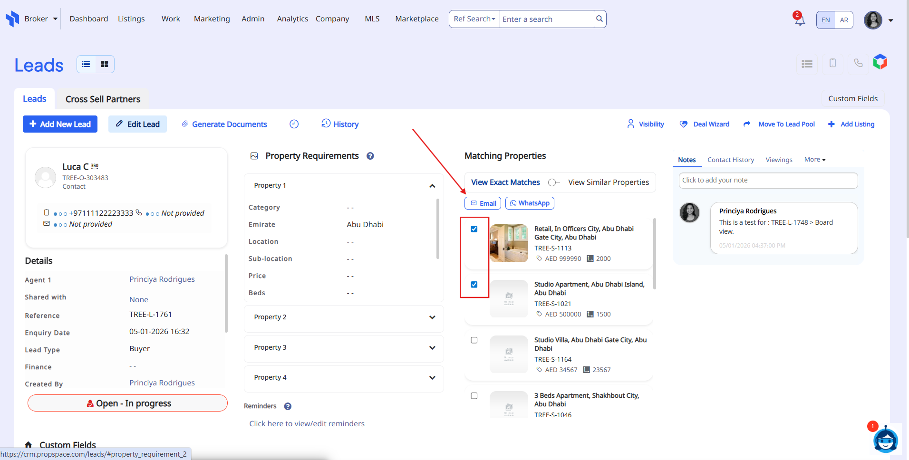Click the mobile device icon

(x=832, y=63)
